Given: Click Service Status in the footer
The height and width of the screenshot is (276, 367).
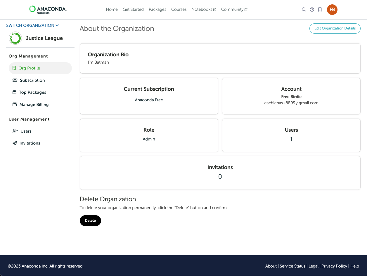Looking at the screenshot, I should click(292, 266).
